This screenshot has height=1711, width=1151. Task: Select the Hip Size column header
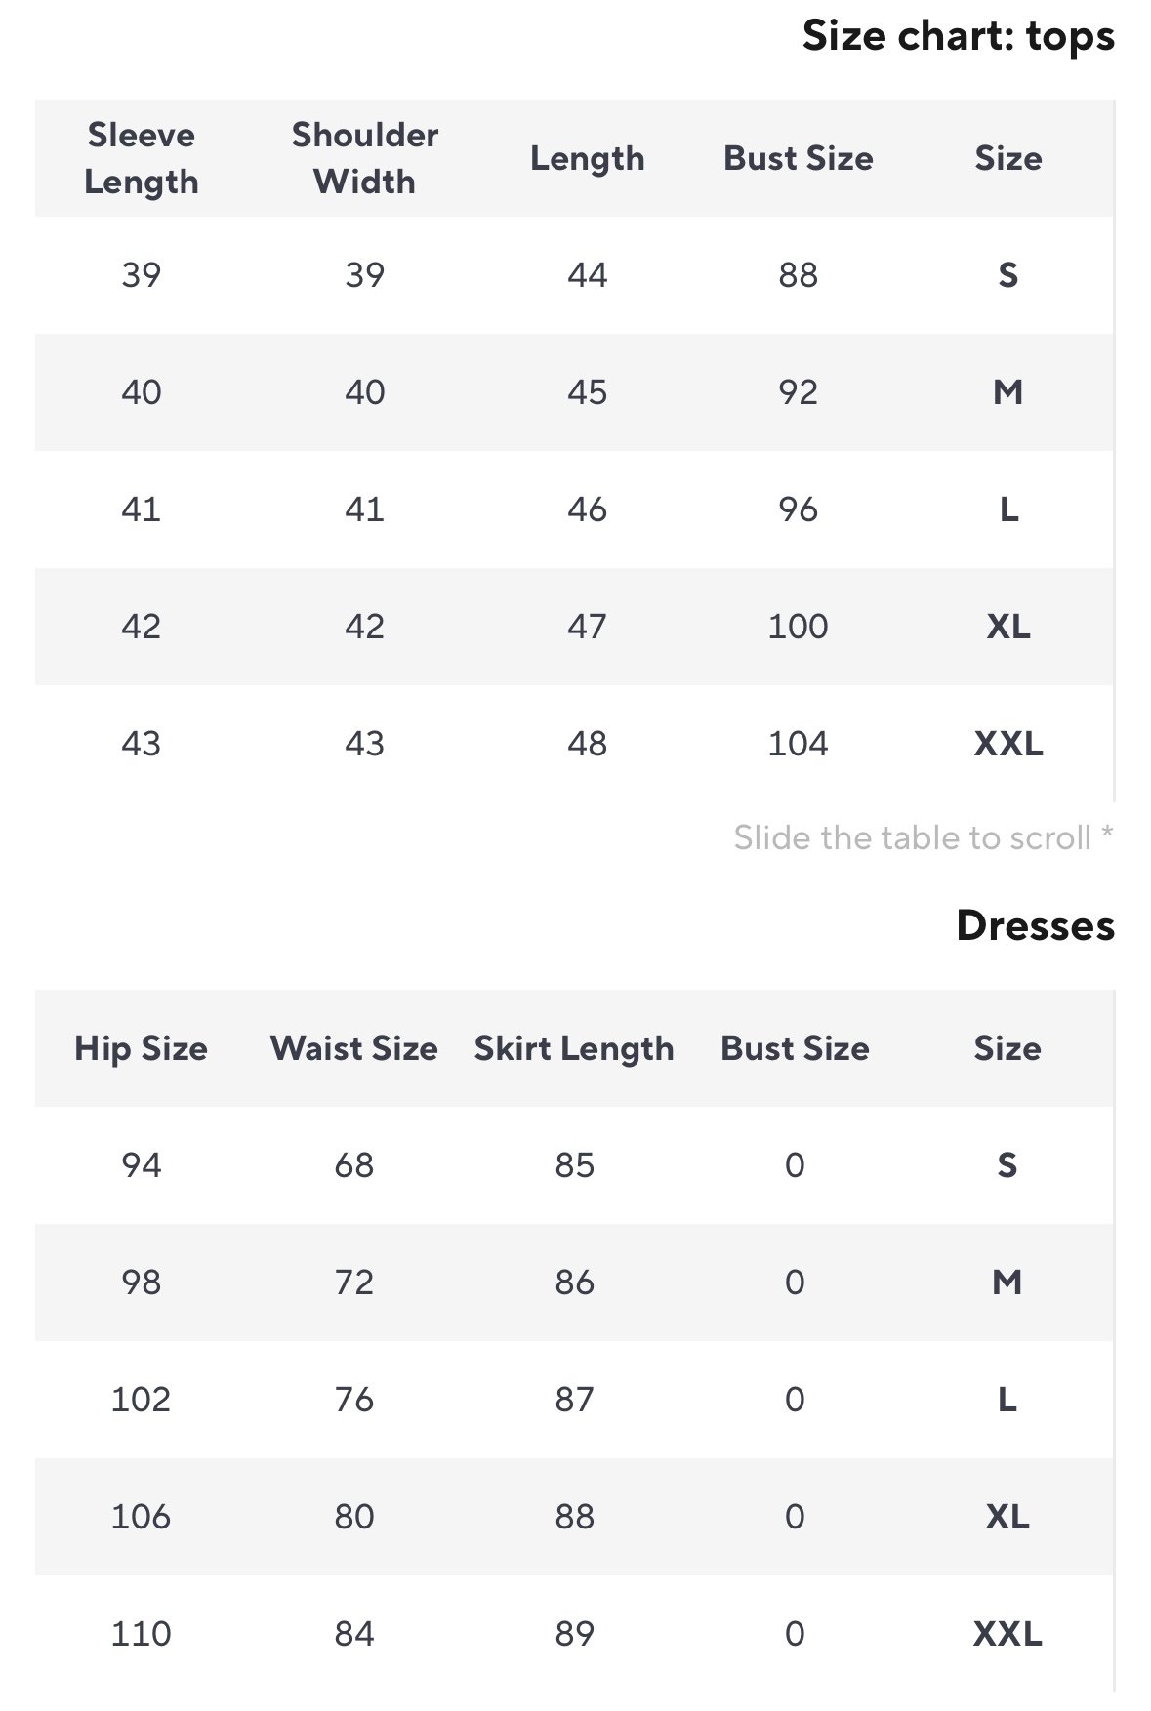click(142, 1048)
